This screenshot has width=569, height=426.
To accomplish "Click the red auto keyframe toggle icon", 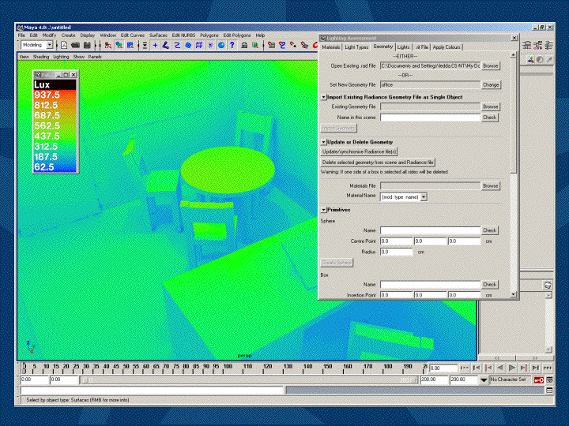I will [x=538, y=380].
